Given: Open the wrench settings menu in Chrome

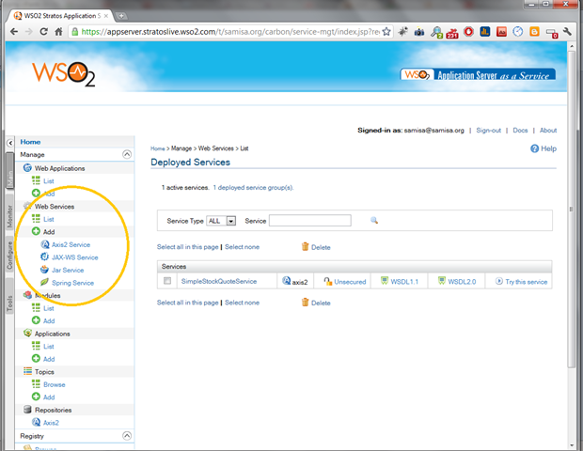Looking at the screenshot, I should [567, 32].
